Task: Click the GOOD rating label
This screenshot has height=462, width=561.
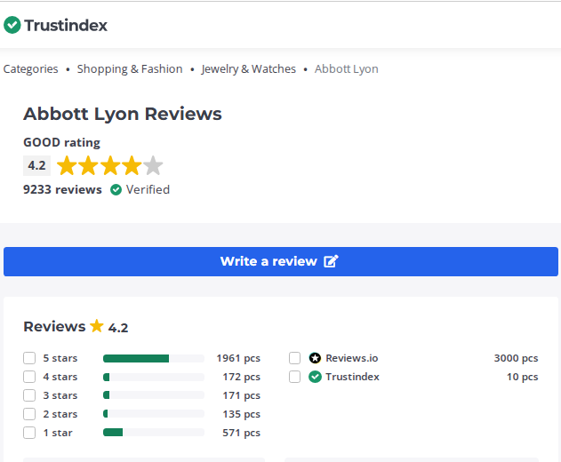Action: click(61, 142)
